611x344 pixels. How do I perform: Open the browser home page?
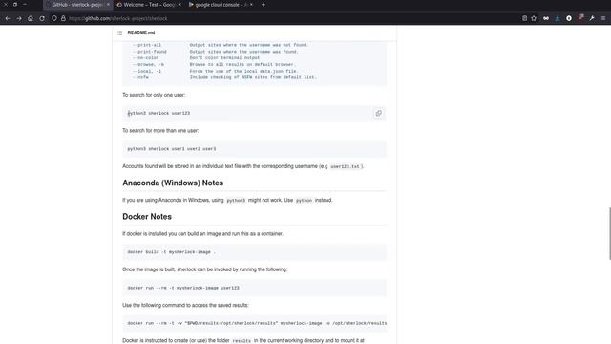pyautogui.click(x=31, y=18)
